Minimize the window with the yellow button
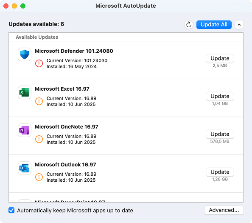 (14, 6)
